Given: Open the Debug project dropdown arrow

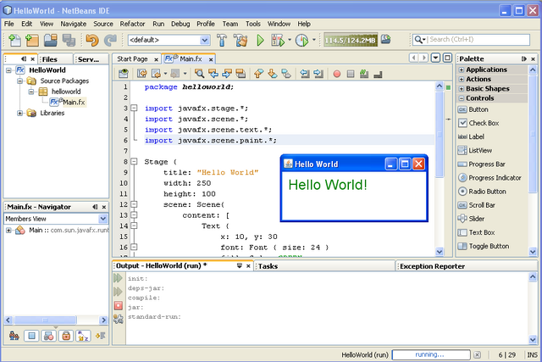Looking at the screenshot, I should [x=290, y=40].
